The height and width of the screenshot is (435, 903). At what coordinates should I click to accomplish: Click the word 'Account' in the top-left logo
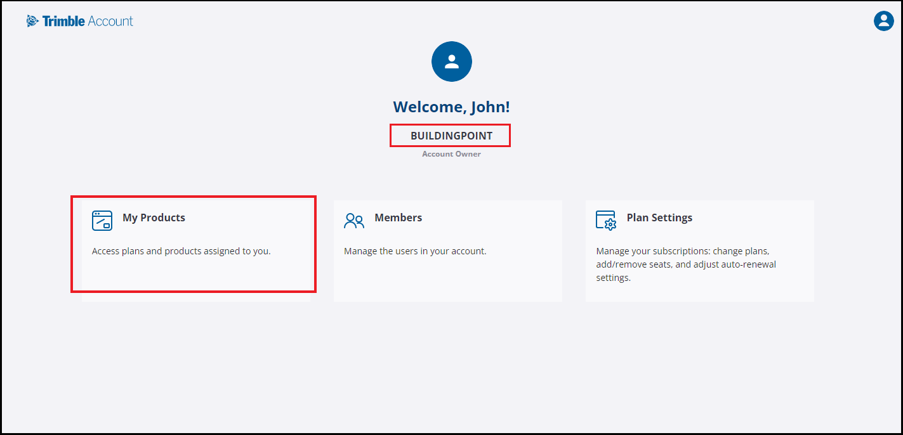click(x=110, y=21)
